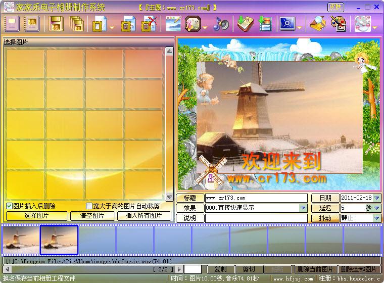Click the 效果 label button

click(190, 208)
